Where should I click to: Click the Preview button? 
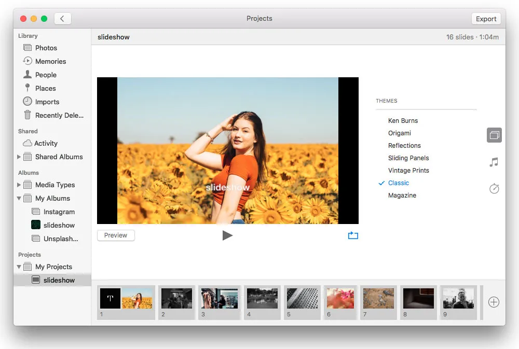pyautogui.click(x=115, y=235)
